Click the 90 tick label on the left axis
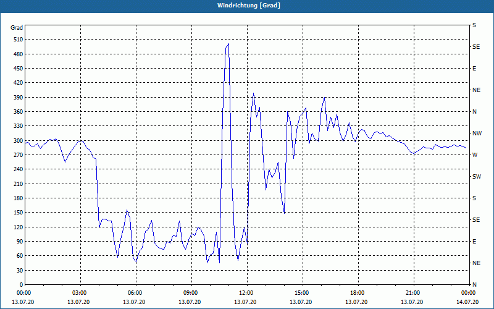 [x=19, y=242]
